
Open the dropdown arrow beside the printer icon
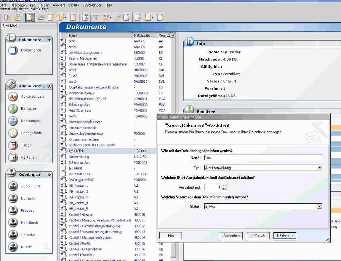pyautogui.click(x=153, y=18)
